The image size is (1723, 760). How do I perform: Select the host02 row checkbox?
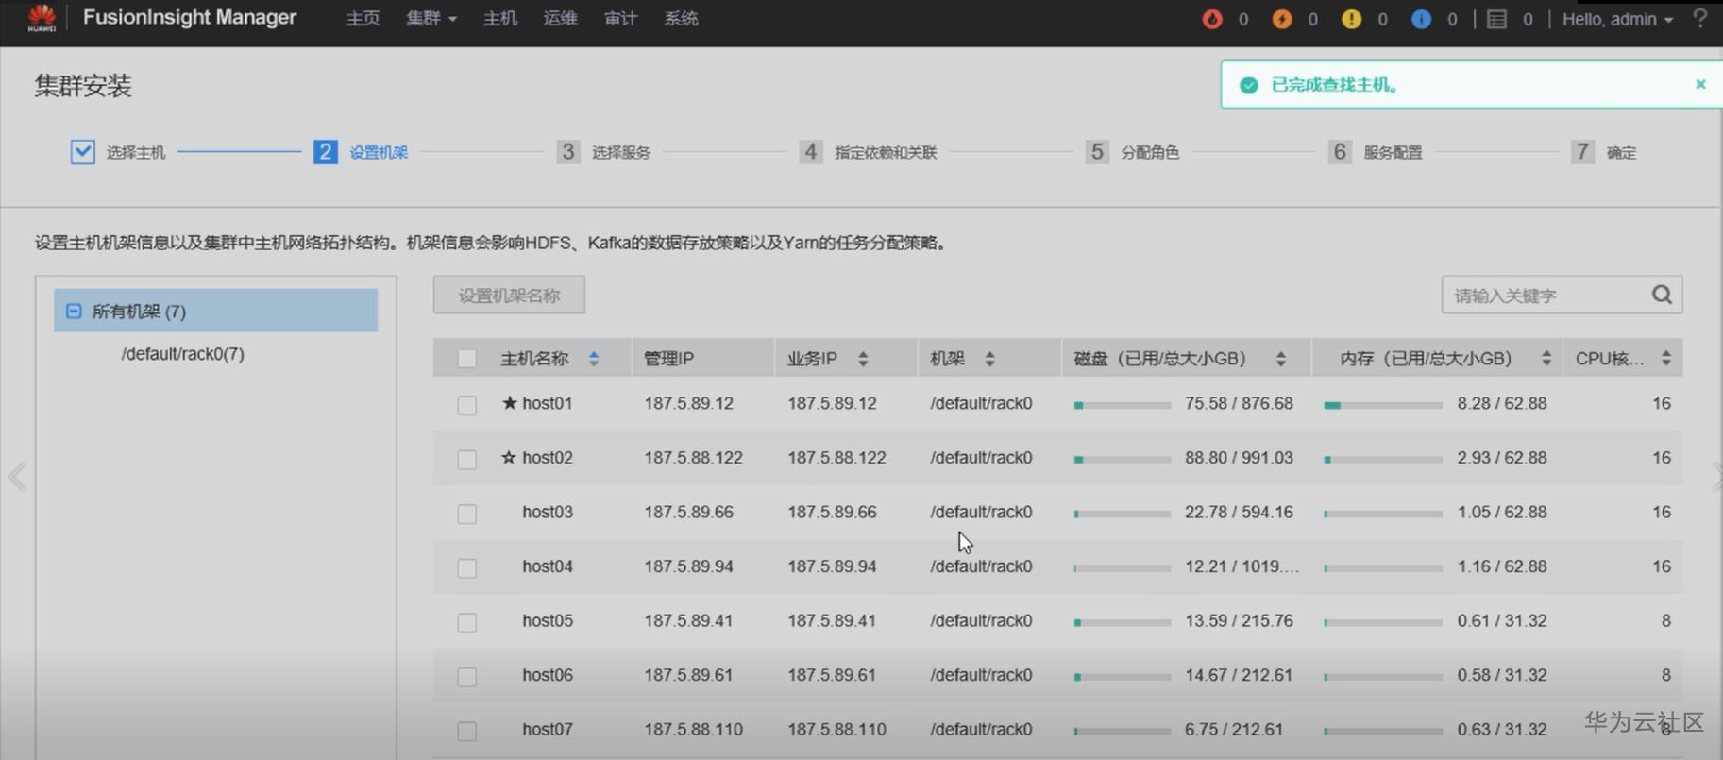pyautogui.click(x=466, y=460)
